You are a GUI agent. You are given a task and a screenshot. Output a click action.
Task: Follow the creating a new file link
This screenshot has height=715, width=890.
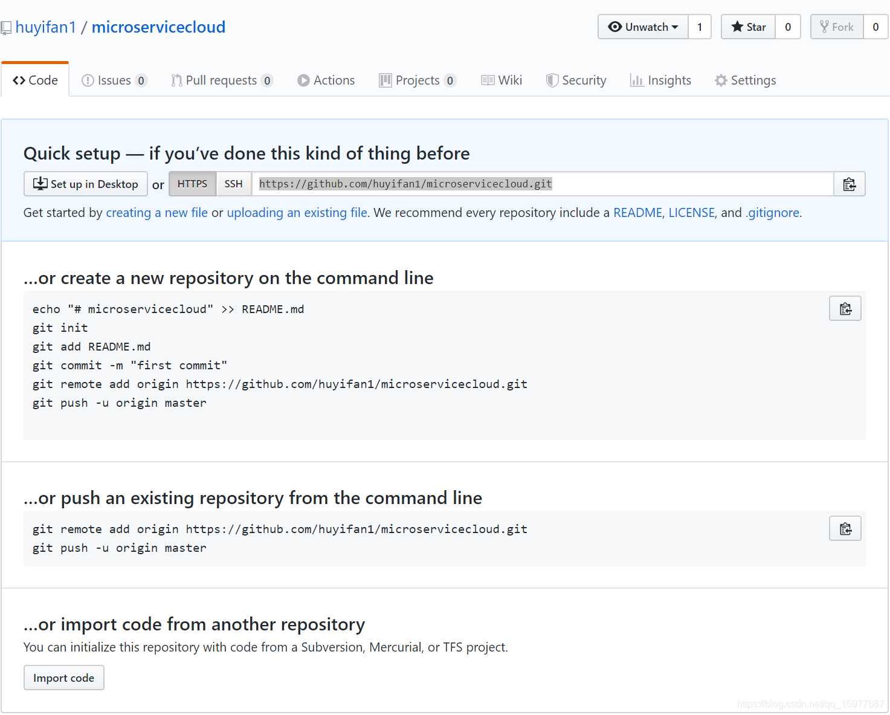point(157,213)
